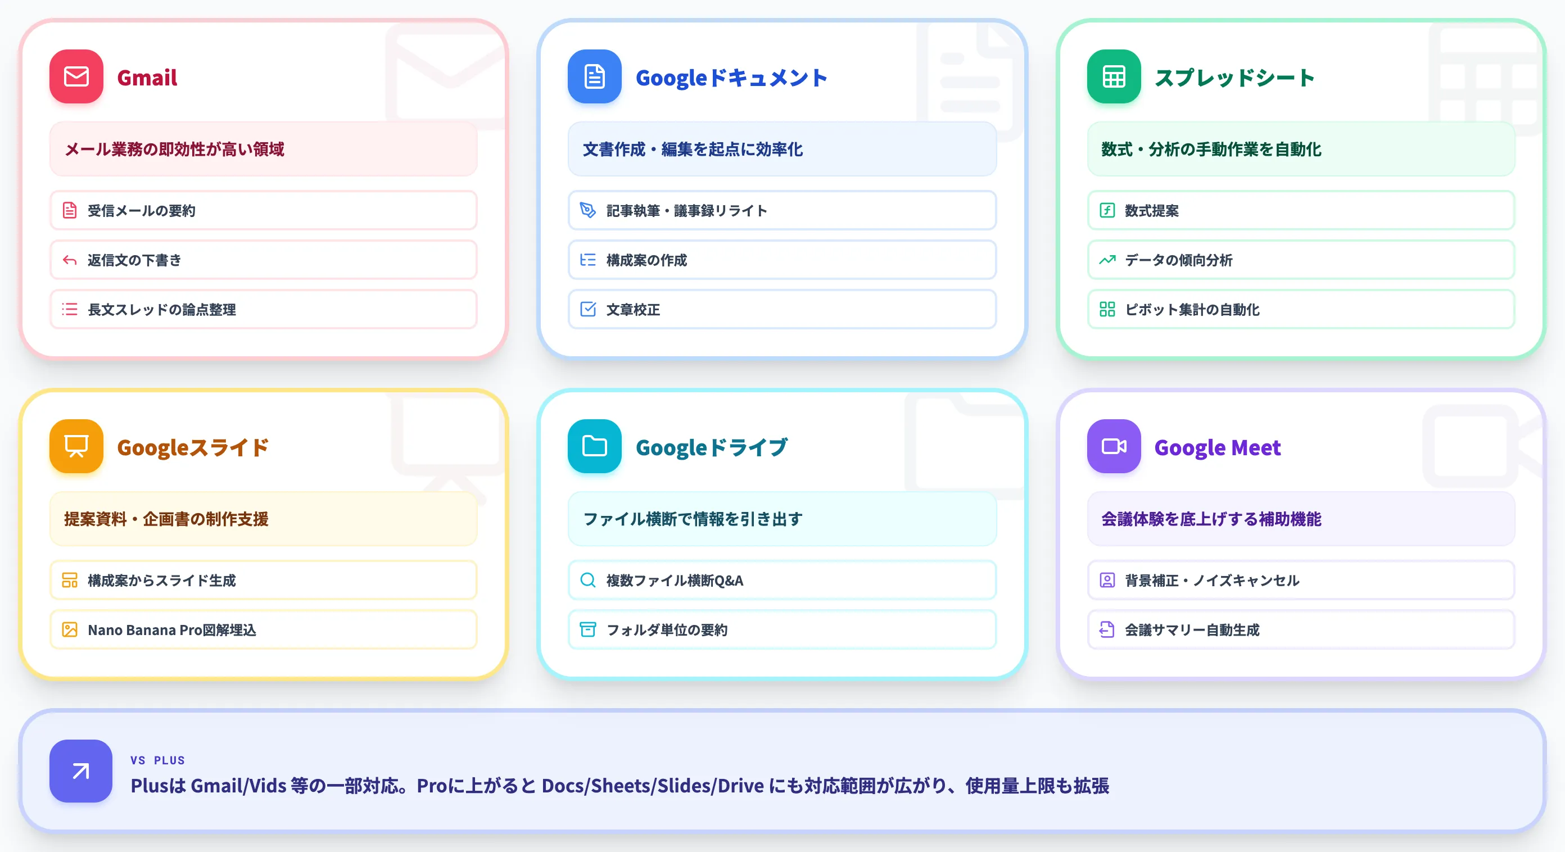Select the 長文スレッドの論点整理 item

(x=263, y=309)
